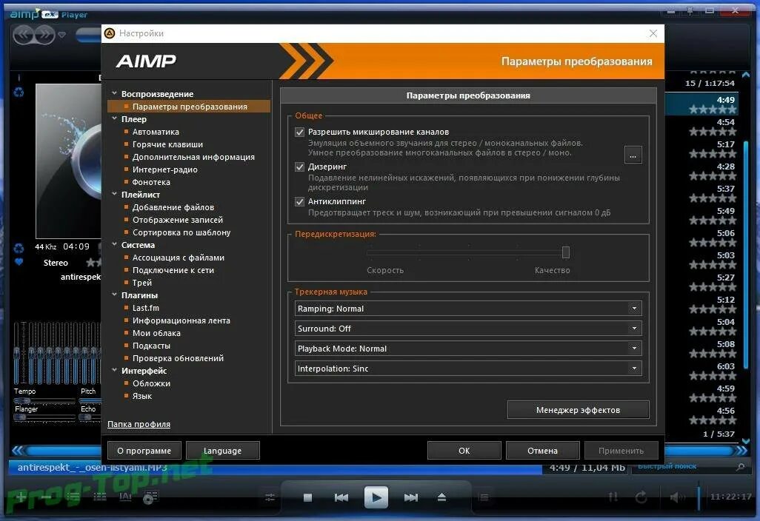Click the Передискретизация quality slider handle
This screenshot has height=521, width=760.
(566, 252)
